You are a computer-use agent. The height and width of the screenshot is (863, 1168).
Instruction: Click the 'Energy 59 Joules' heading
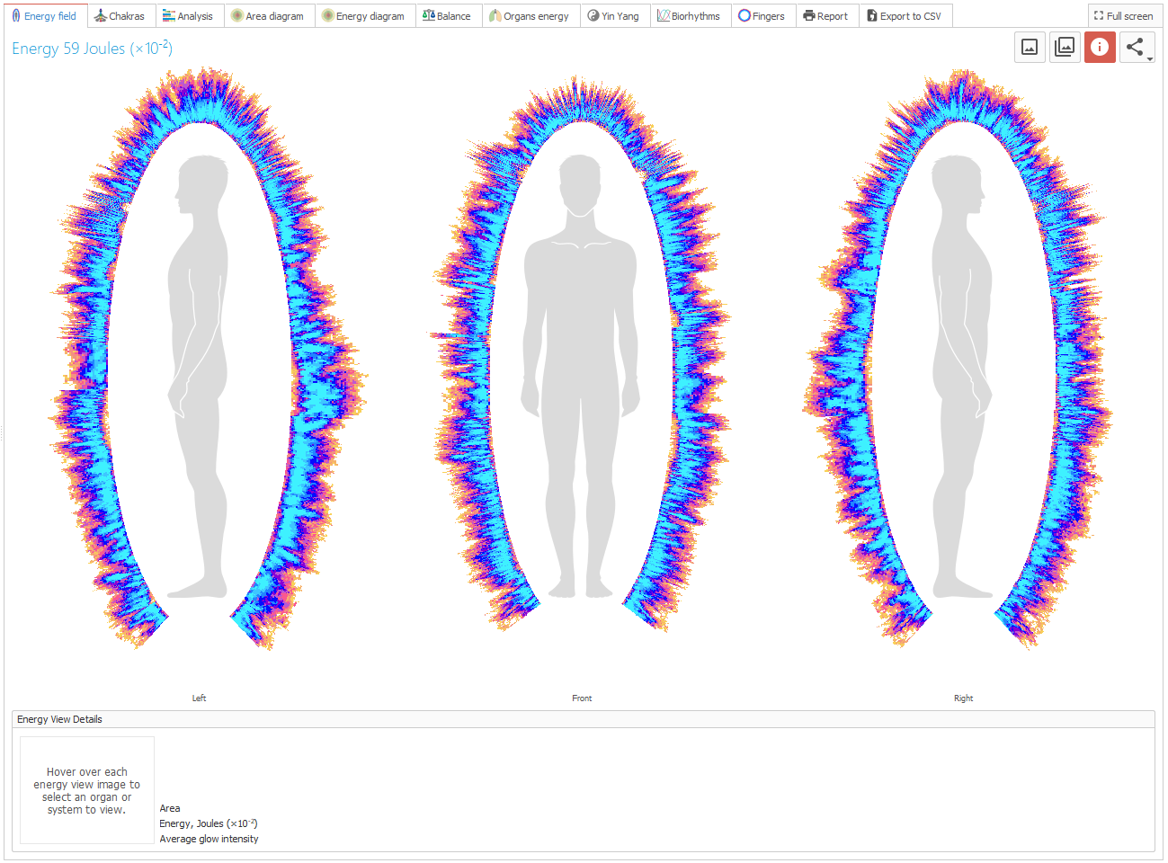pyautogui.click(x=92, y=49)
